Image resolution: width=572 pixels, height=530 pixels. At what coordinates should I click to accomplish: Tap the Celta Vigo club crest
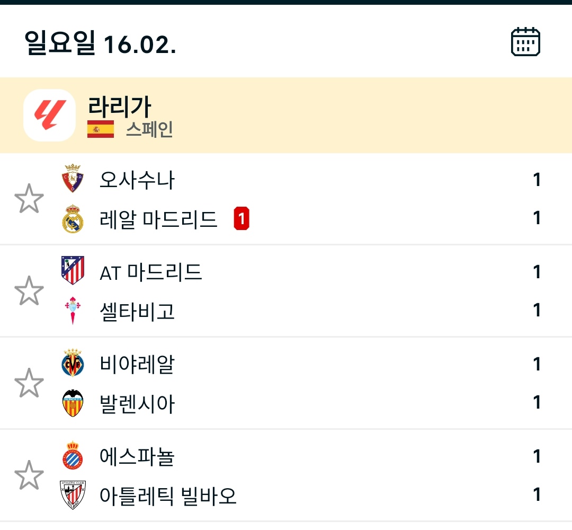pos(73,311)
